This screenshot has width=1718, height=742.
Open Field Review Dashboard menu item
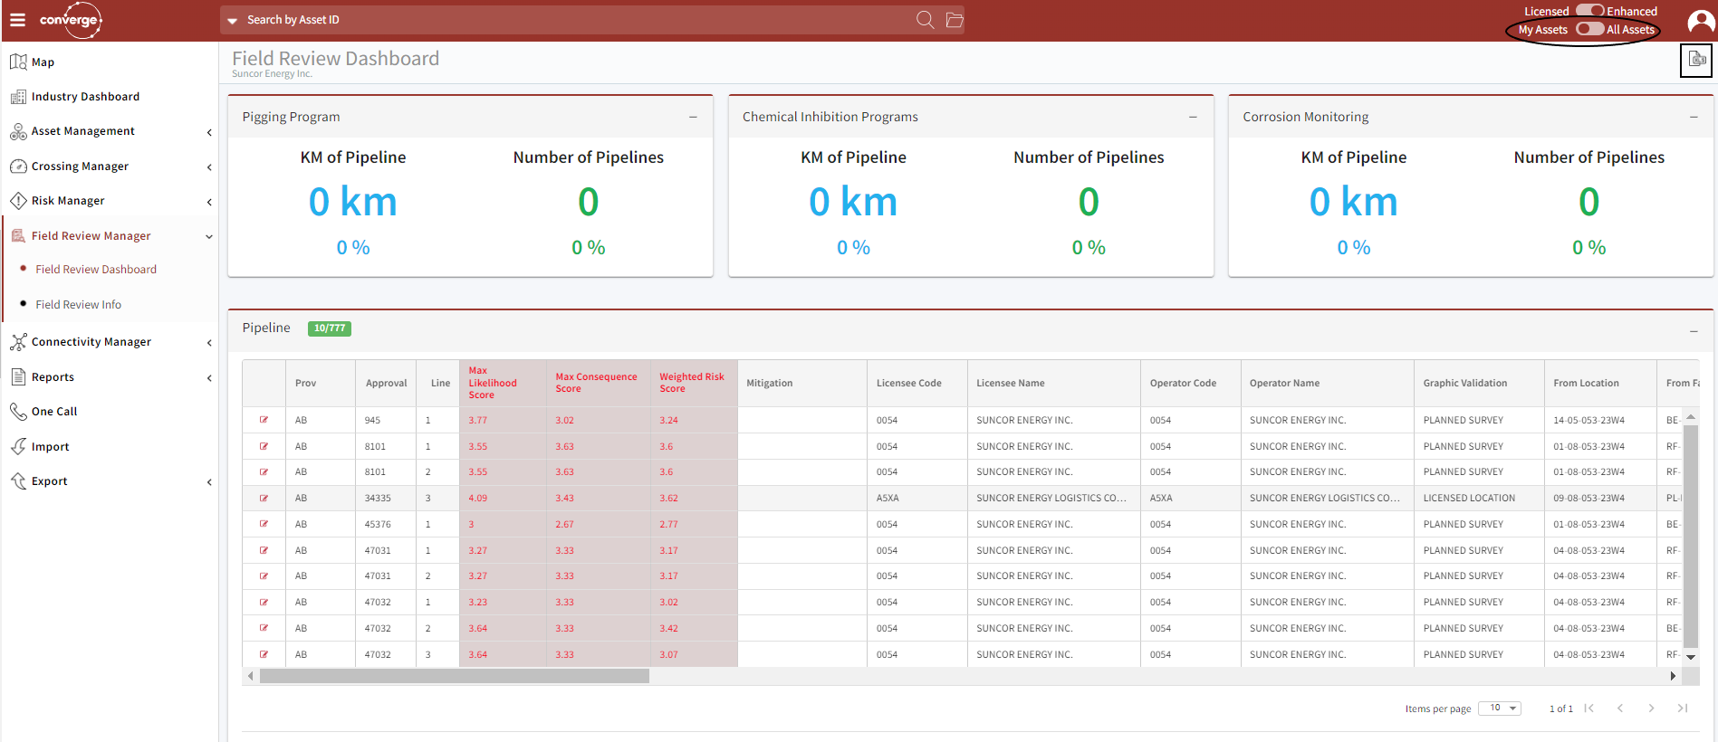pyautogui.click(x=96, y=270)
